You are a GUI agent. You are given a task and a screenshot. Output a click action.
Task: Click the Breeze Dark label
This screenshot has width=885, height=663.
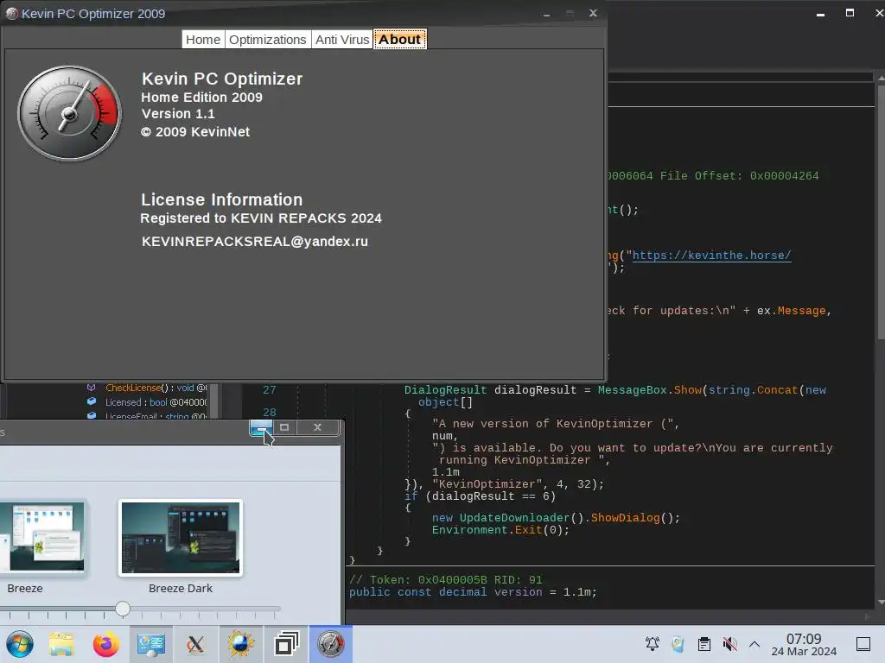coord(181,589)
